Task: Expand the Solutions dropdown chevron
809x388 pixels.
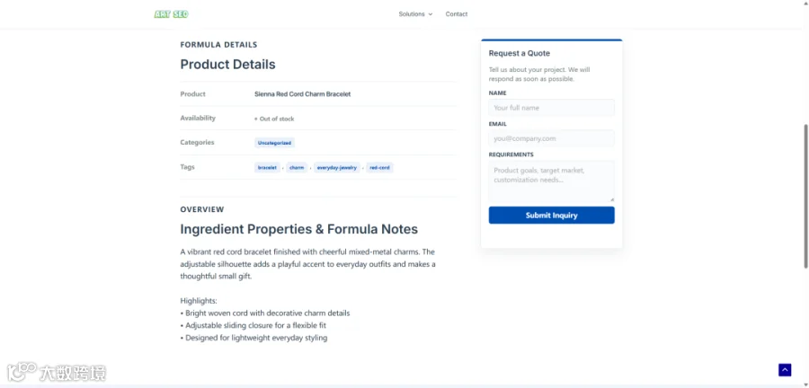Action: pyautogui.click(x=431, y=14)
